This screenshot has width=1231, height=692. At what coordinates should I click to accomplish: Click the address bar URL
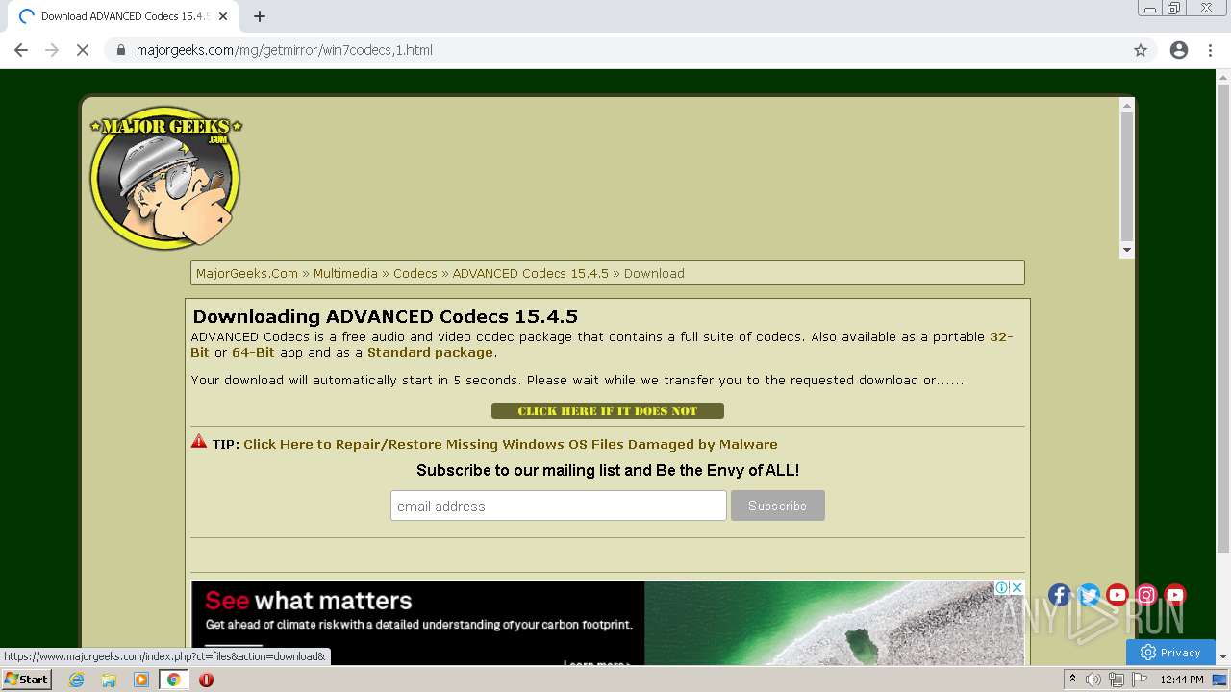click(x=284, y=50)
